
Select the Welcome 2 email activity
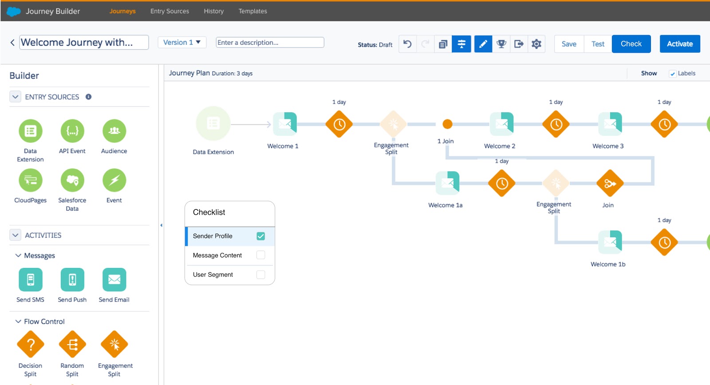coord(501,124)
